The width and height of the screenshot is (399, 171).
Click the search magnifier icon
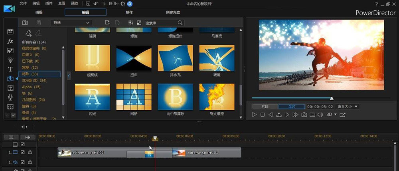pyautogui.click(x=180, y=23)
